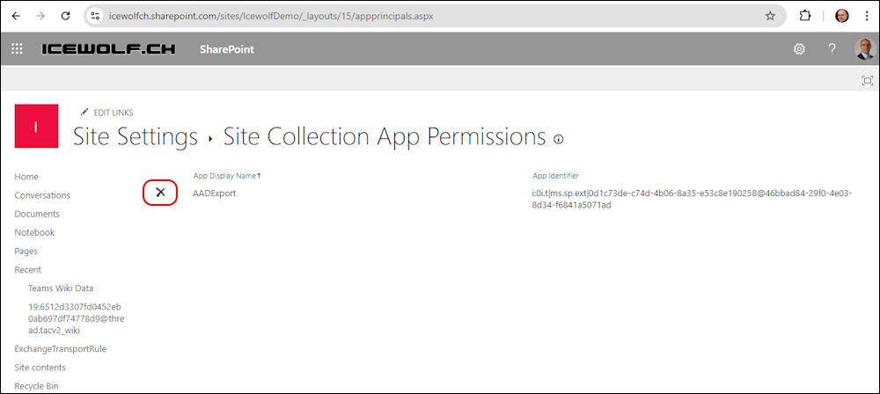880x394 pixels.
Task: View site information icon in address bar
Action: tap(95, 17)
